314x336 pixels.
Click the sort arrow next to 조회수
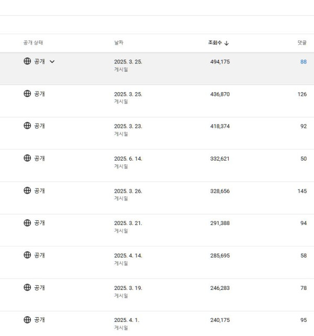tap(227, 43)
